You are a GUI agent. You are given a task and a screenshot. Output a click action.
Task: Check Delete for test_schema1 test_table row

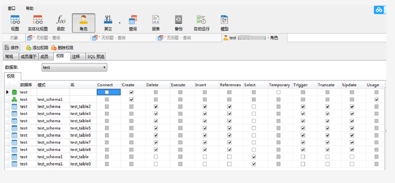coord(156,157)
